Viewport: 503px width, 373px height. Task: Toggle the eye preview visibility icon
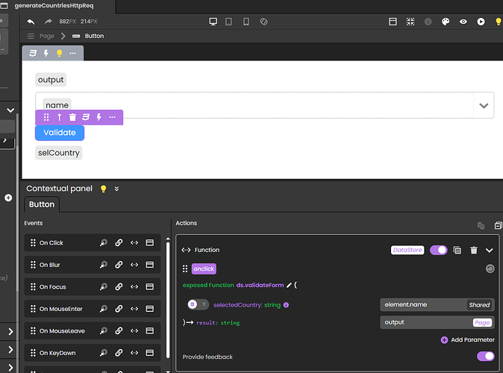coord(463,22)
